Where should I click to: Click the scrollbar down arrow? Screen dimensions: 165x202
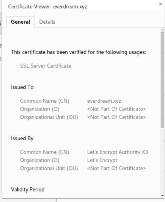tap(162, 196)
